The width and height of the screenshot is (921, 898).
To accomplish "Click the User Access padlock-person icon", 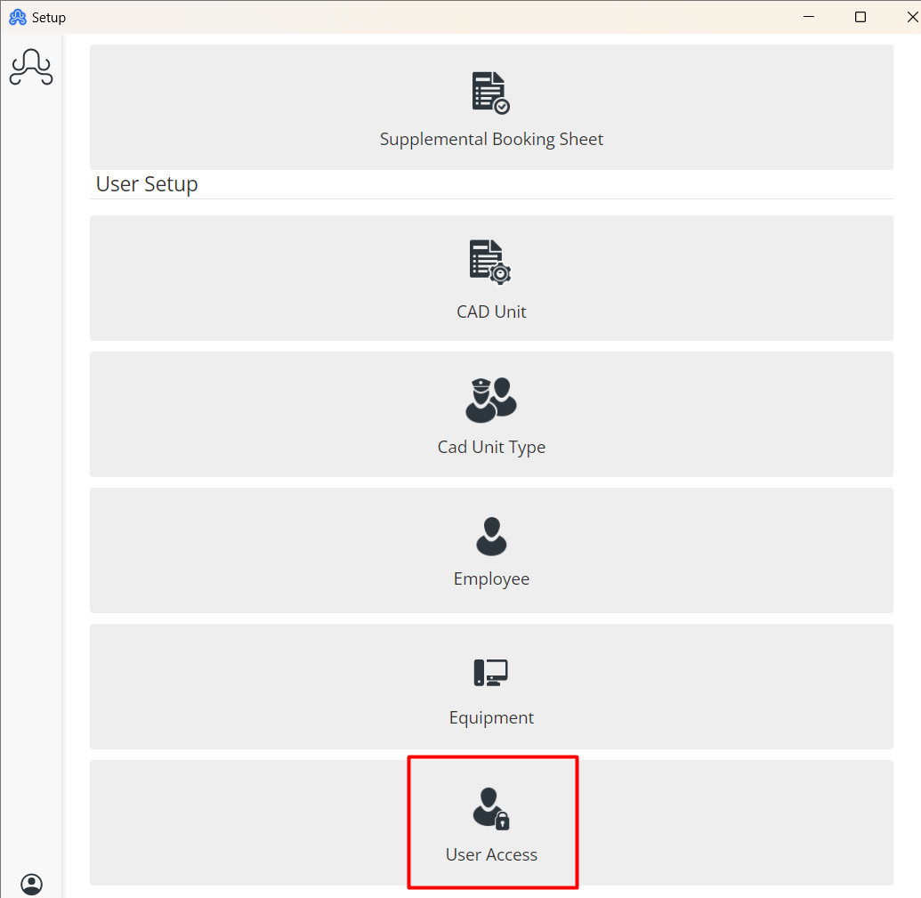I will click(x=491, y=809).
